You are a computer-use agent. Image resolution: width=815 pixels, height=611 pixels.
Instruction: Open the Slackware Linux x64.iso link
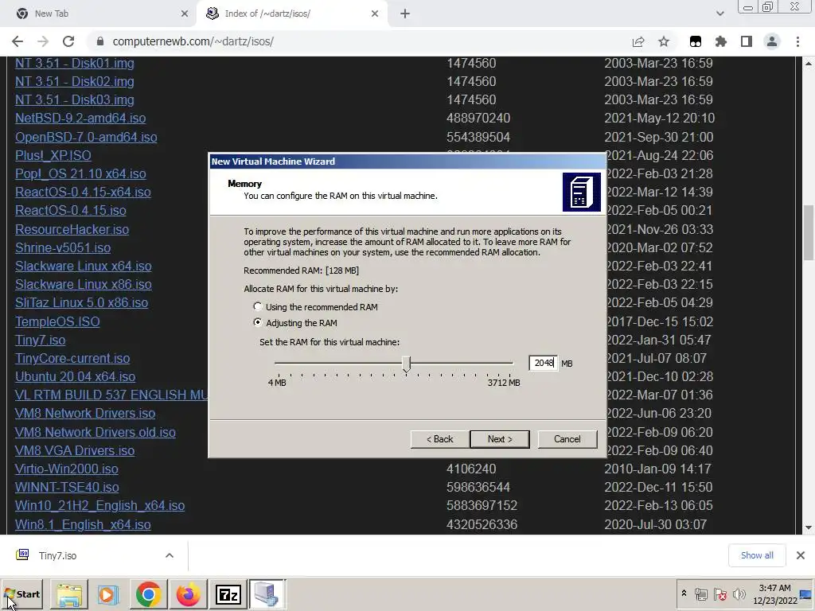point(83,266)
